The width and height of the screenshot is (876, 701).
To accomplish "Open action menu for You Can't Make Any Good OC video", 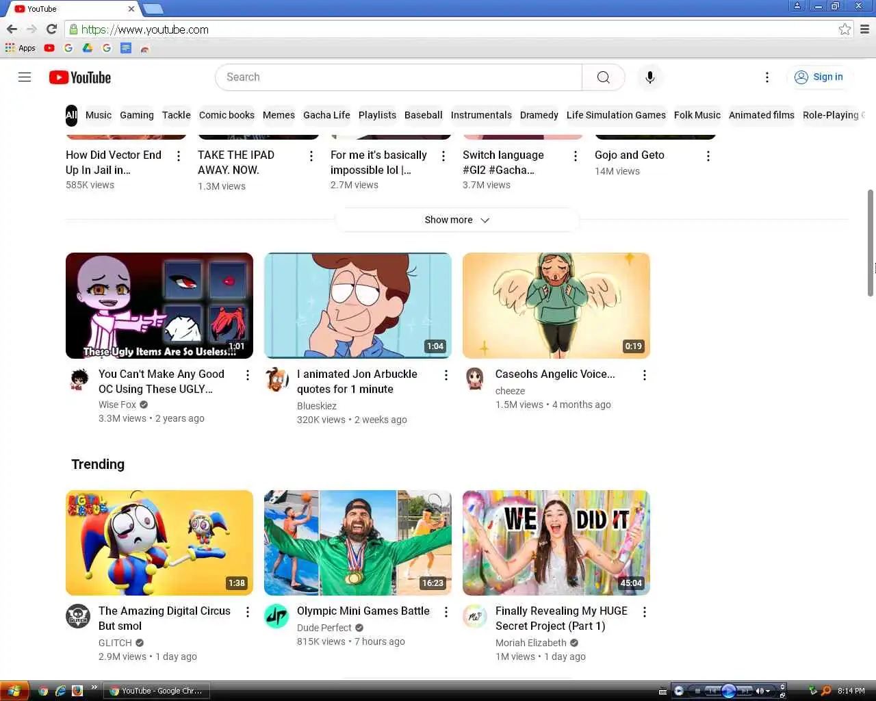I will [x=248, y=375].
